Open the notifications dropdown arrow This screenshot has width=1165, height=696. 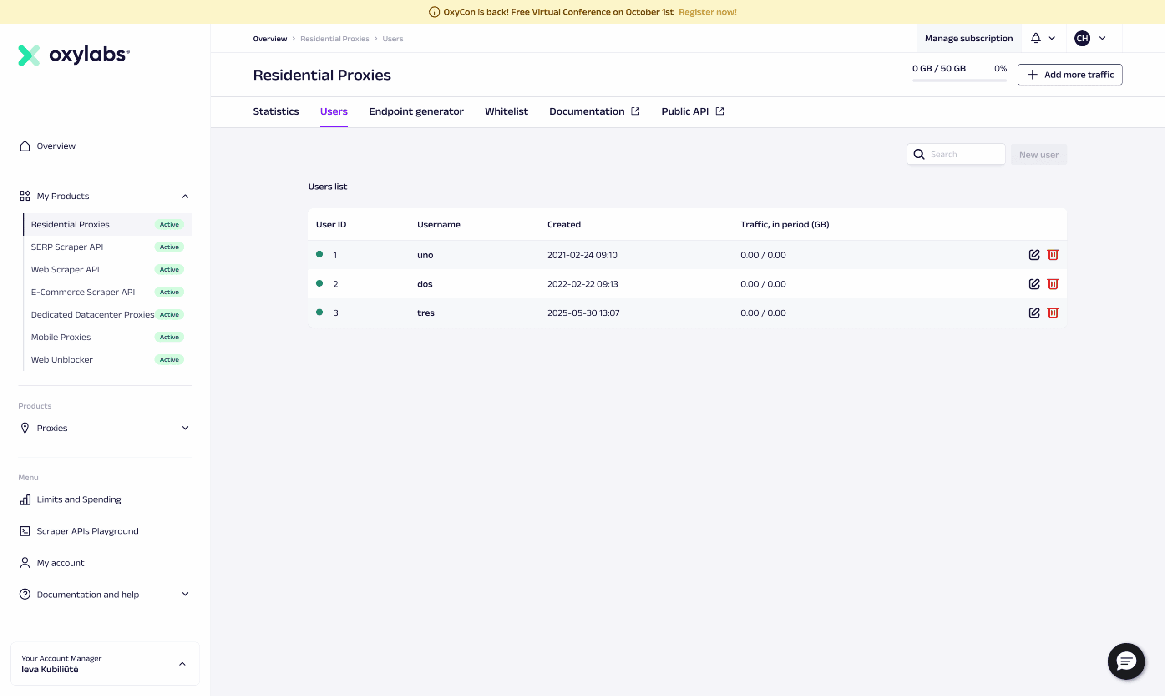tap(1052, 39)
